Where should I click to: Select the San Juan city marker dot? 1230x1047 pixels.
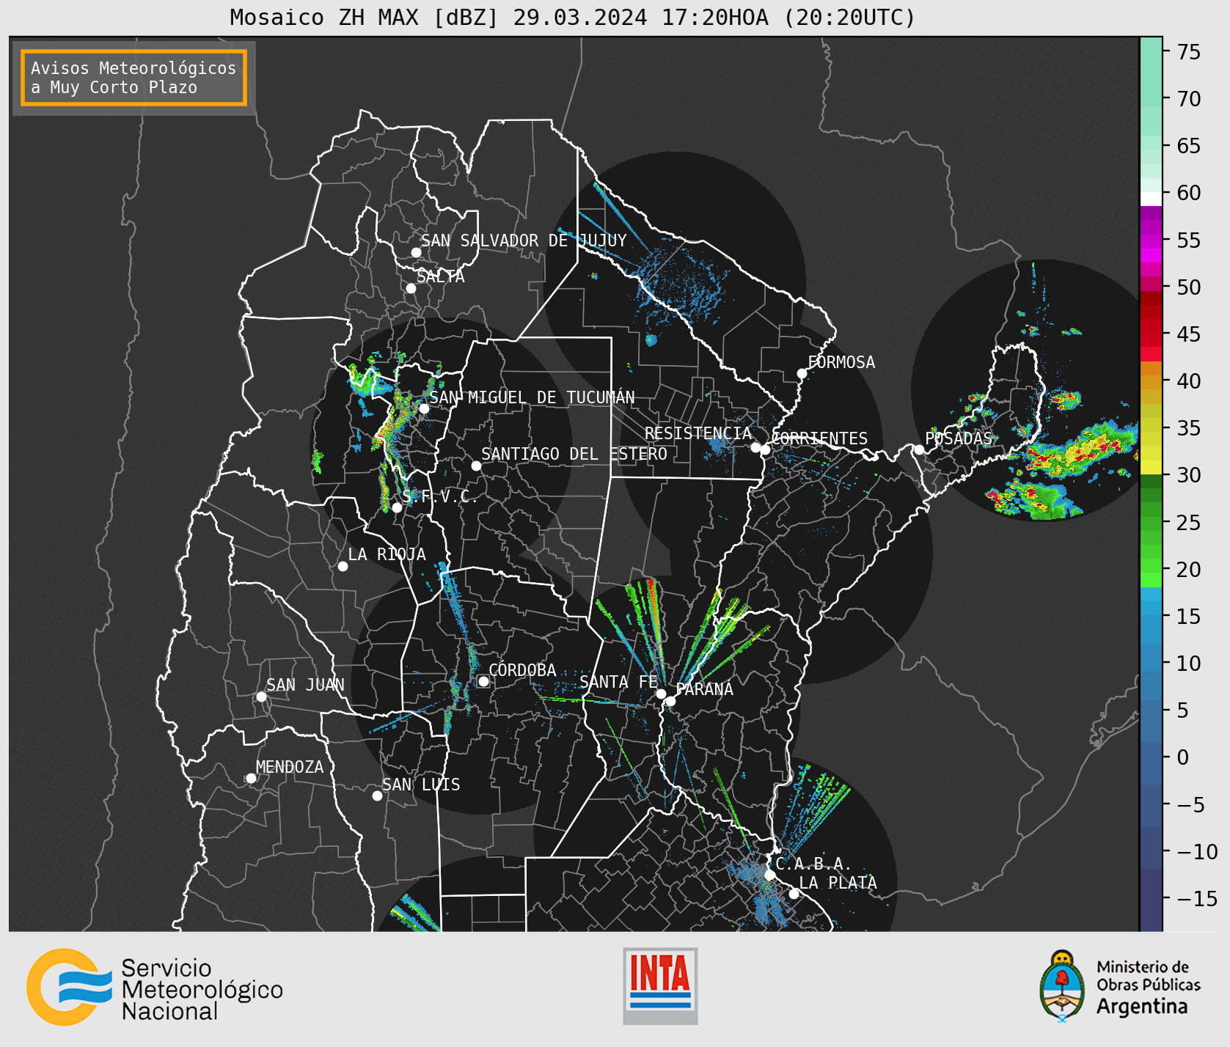[261, 697]
